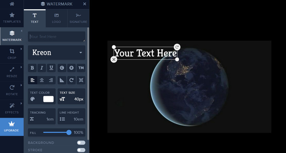286x153 pixels.
Task: Click the Upgrade button
Action: 12,127
